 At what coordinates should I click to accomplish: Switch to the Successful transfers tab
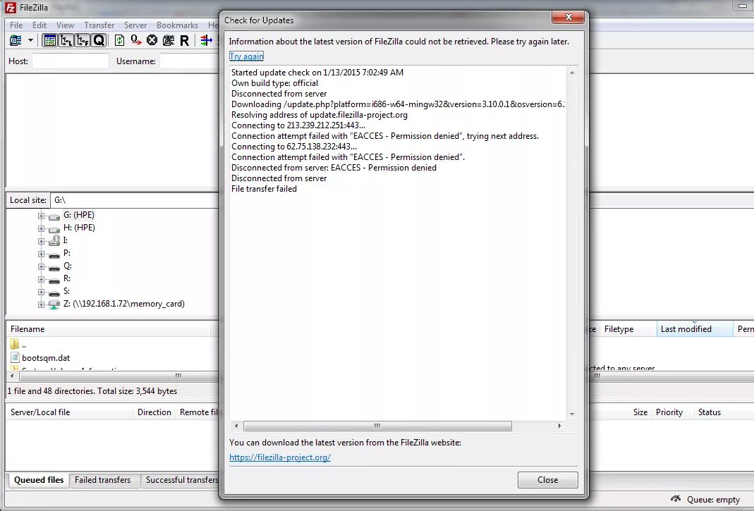pyautogui.click(x=182, y=480)
